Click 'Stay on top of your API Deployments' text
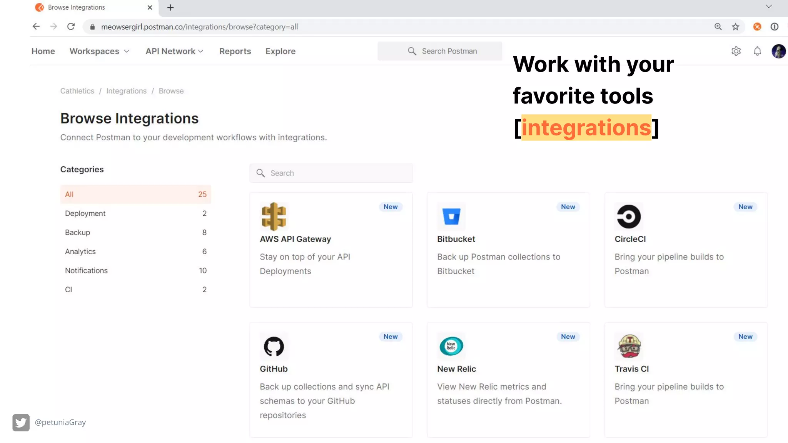This screenshot has height=443, width=788. [x=305, y=264]
